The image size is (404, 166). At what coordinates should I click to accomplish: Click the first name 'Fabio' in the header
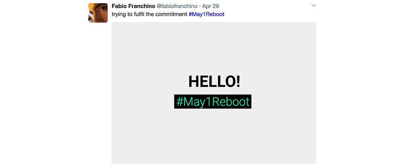119,6
